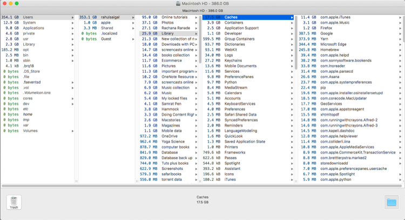The height and width of the screenshot is (220, 405).
Task: Select the storedownloadd cache folder
Action: pyautogui.click(x=350, y=163)
